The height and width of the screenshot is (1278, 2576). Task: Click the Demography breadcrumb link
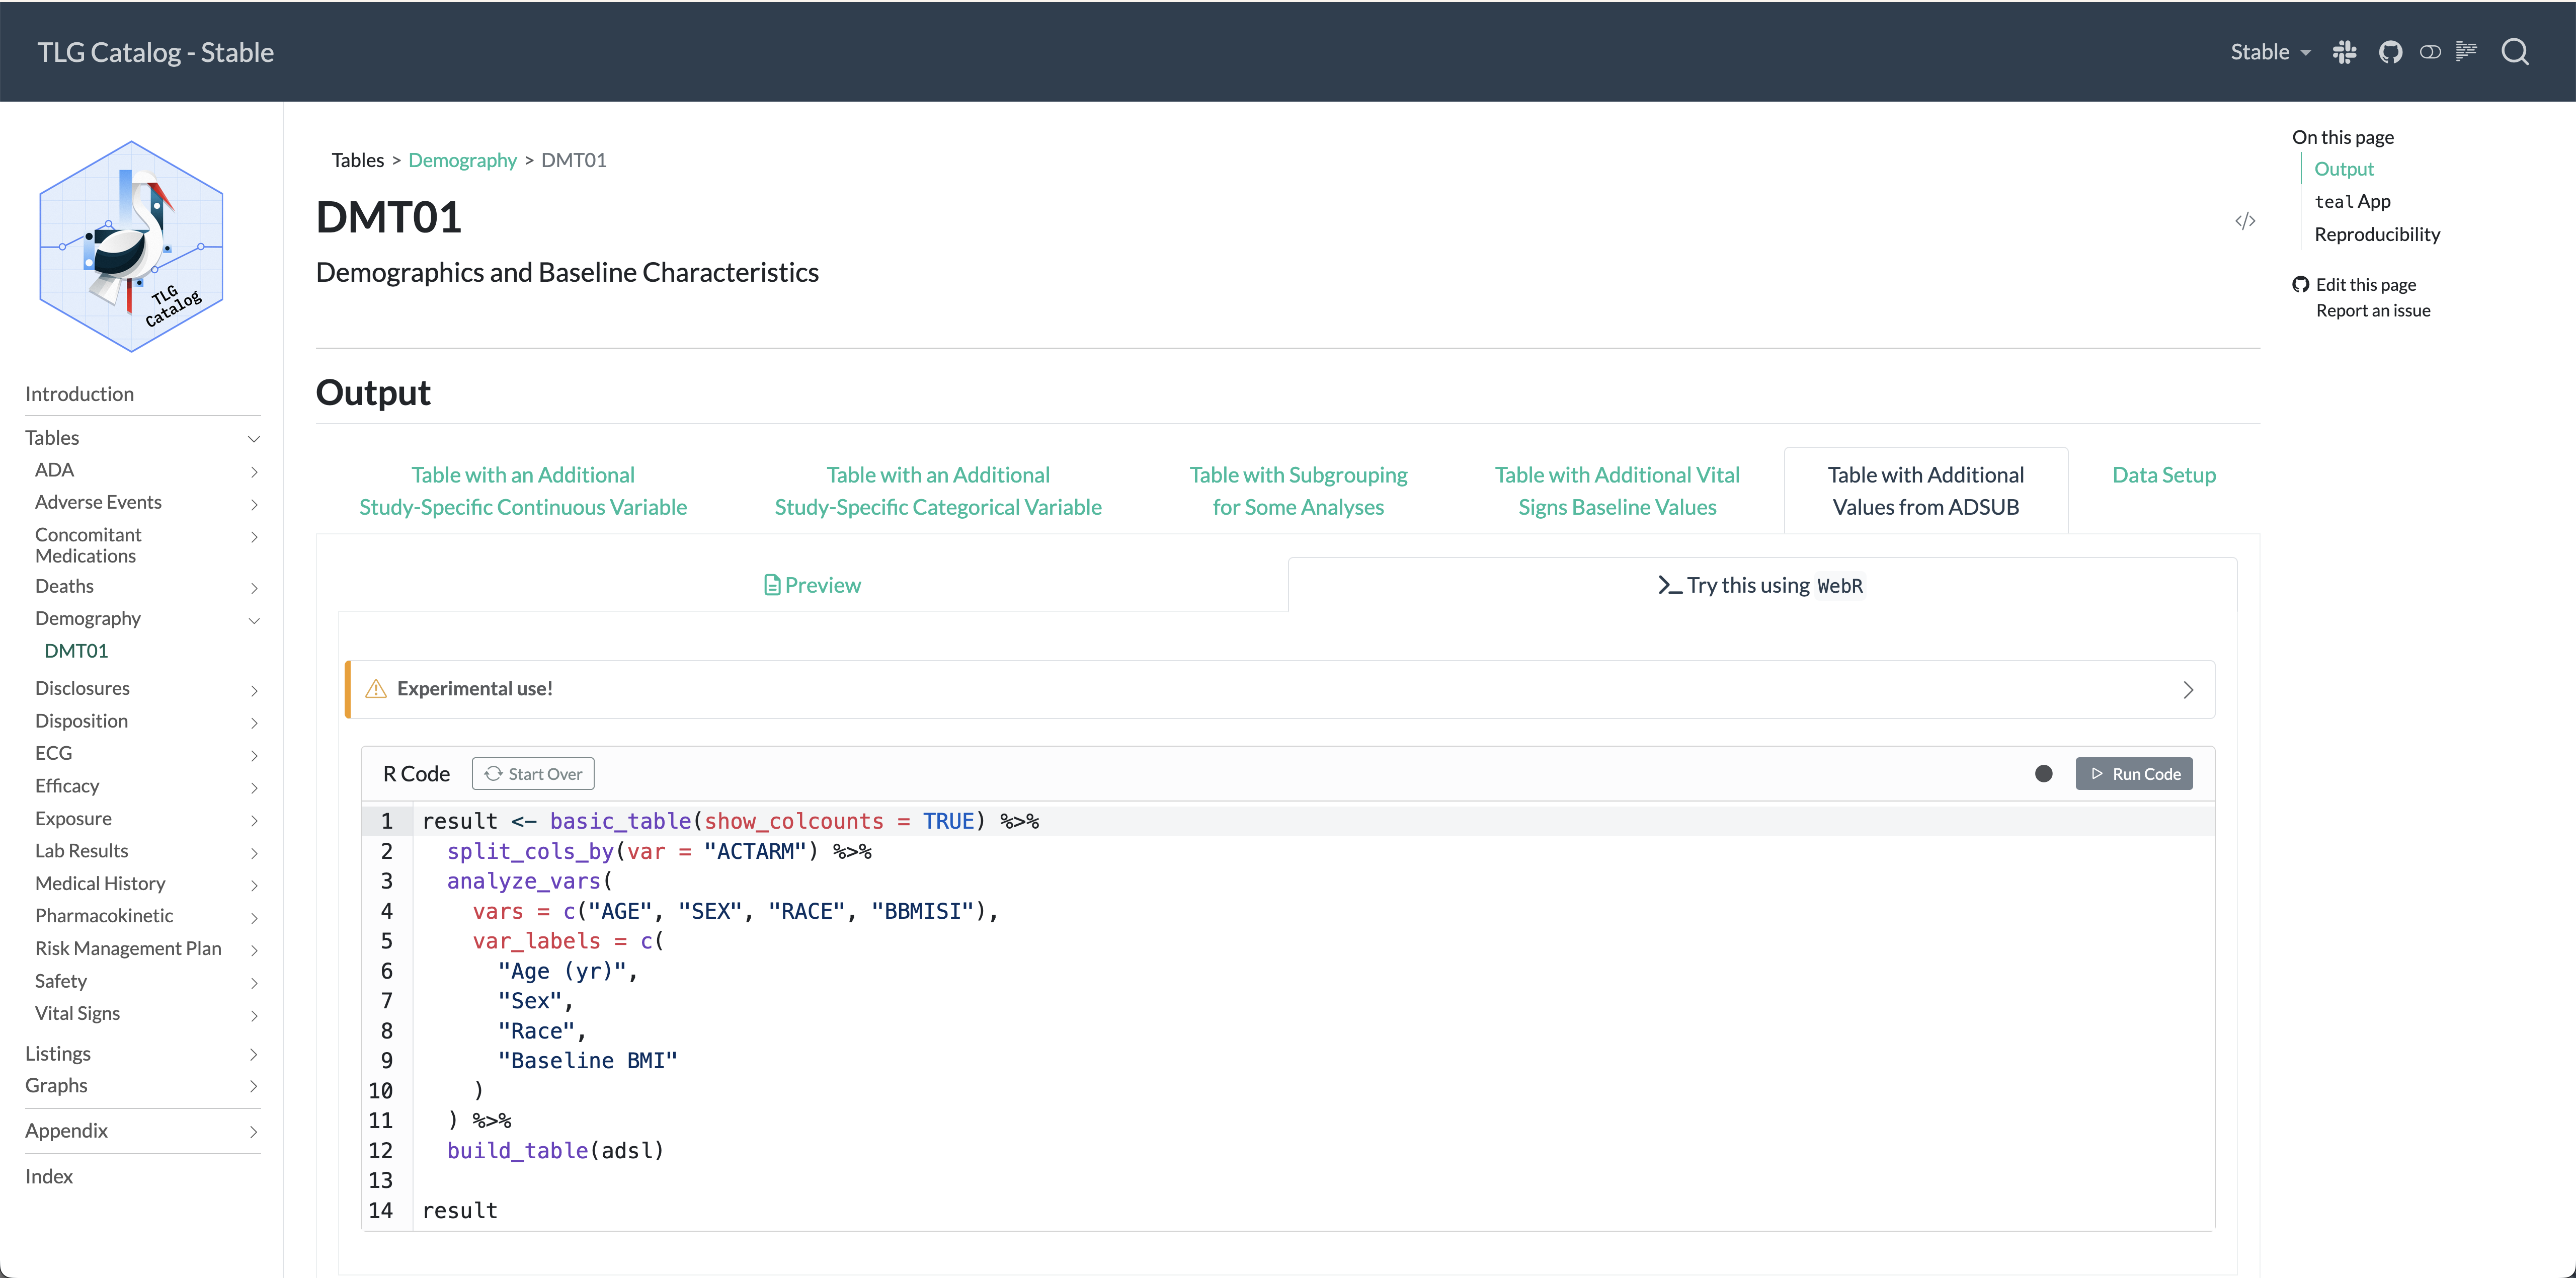[462, 160]
